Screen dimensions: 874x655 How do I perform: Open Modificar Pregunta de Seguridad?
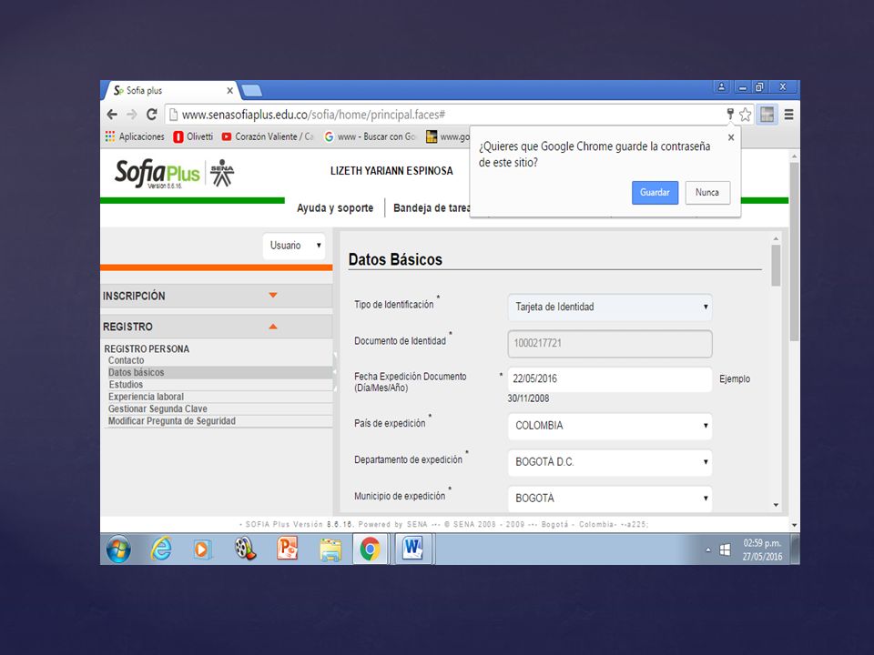coord(172,421)
